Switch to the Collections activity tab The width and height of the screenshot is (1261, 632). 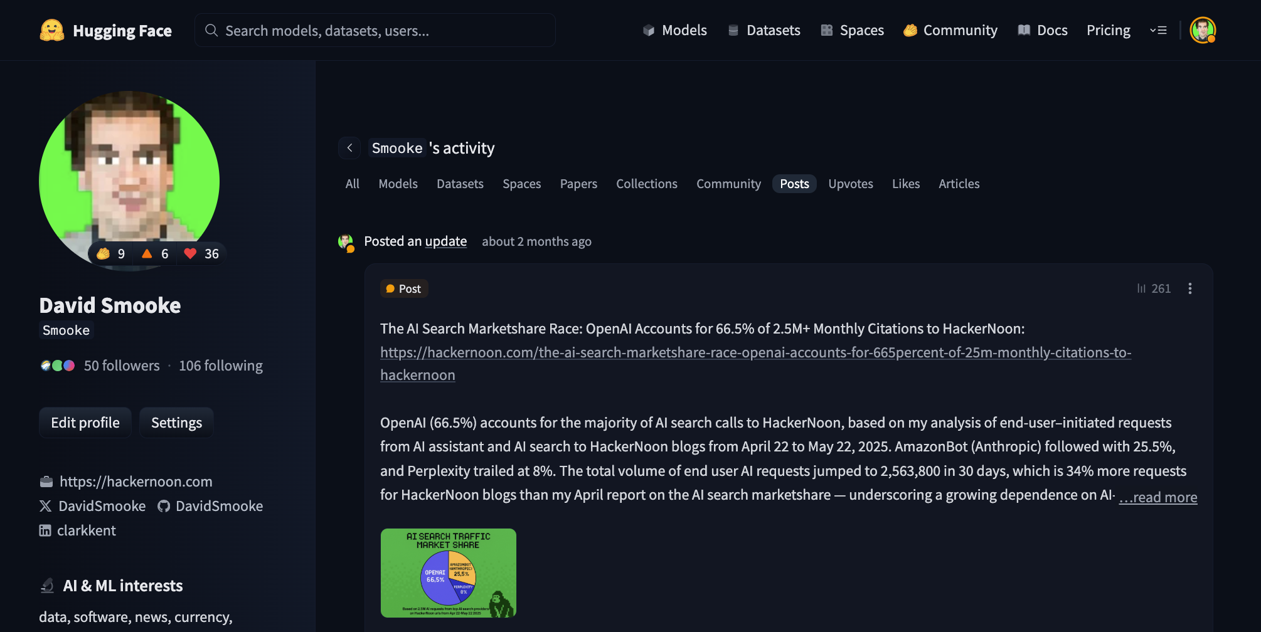coord(647,184)
